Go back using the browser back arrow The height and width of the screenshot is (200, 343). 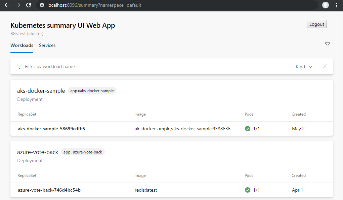click(x=7, y=5)
